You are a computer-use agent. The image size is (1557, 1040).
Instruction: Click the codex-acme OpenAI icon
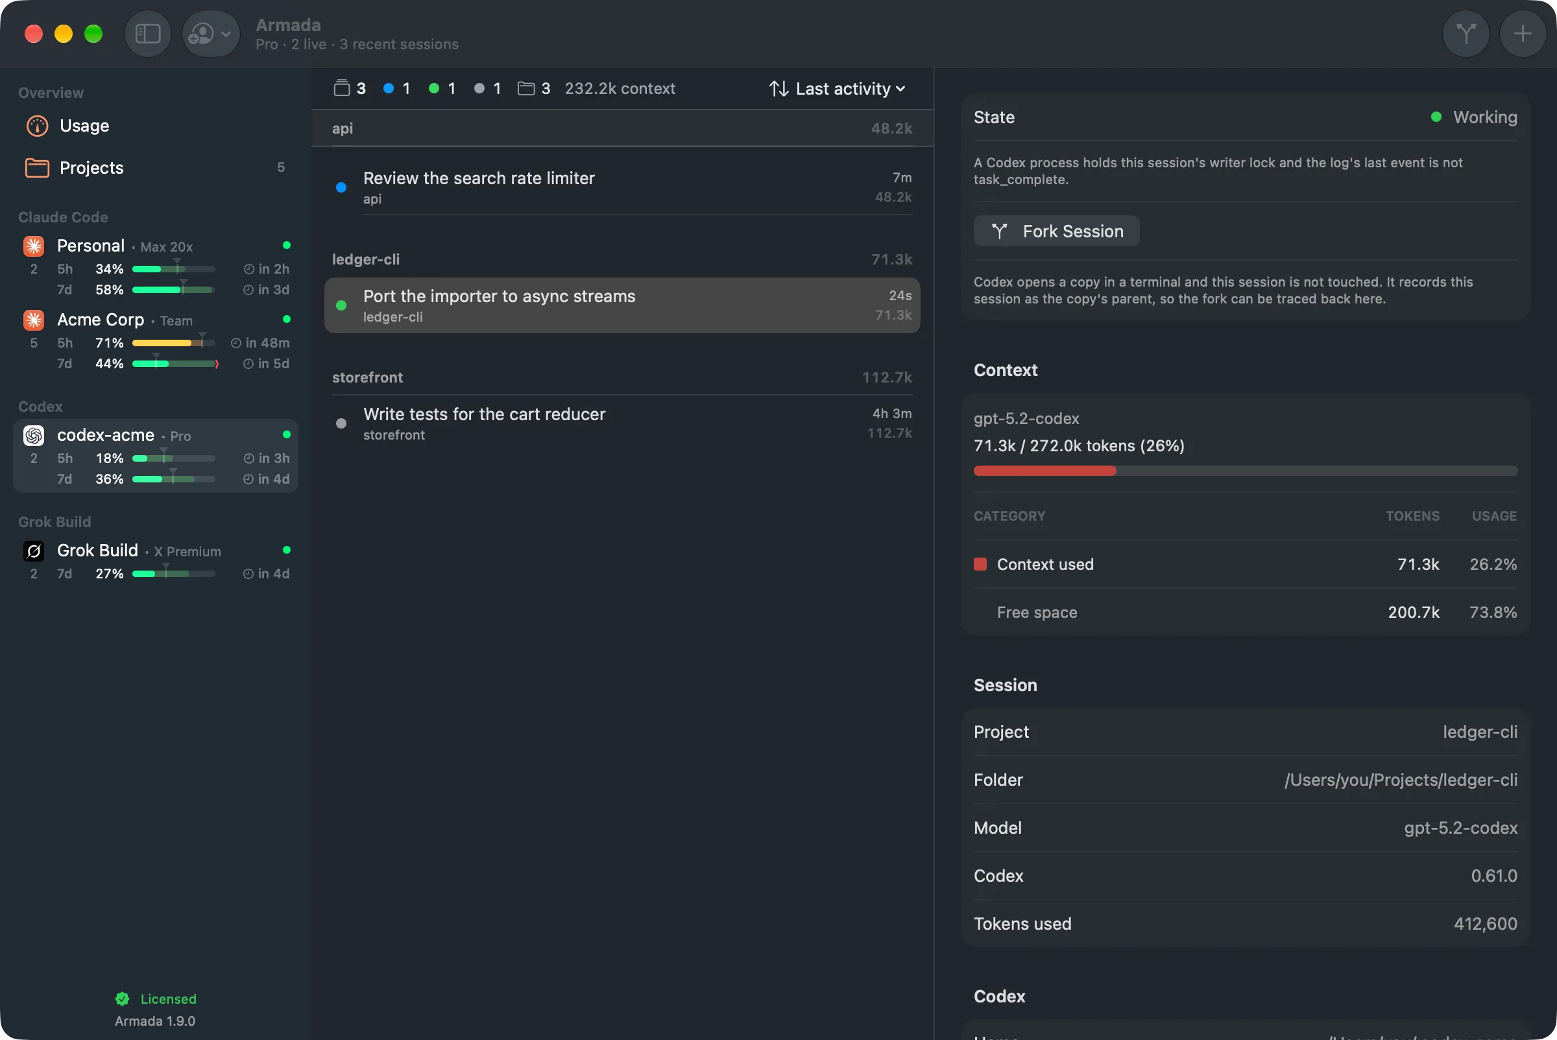click(34, 435)
